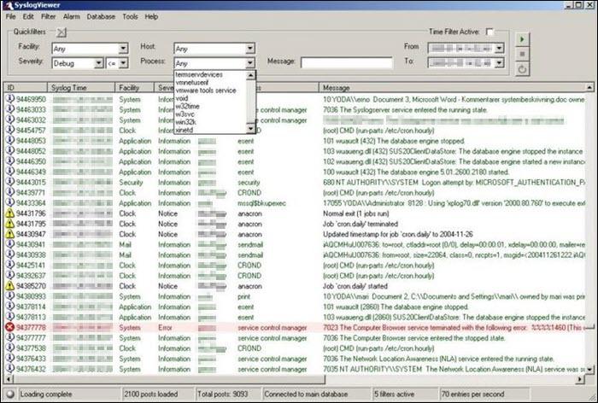Select xinetd in the Process list

(x=185, y=130)
